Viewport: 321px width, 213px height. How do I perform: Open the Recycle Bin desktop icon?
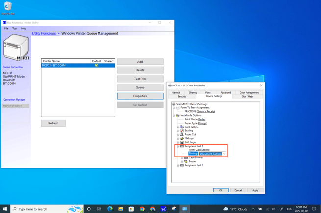[x=8, y=8]
